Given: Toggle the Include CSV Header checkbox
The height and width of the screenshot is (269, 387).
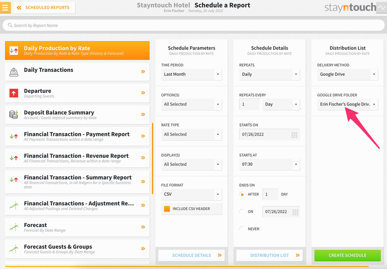Looking at the screenshot, I should [x=167, y=209].
